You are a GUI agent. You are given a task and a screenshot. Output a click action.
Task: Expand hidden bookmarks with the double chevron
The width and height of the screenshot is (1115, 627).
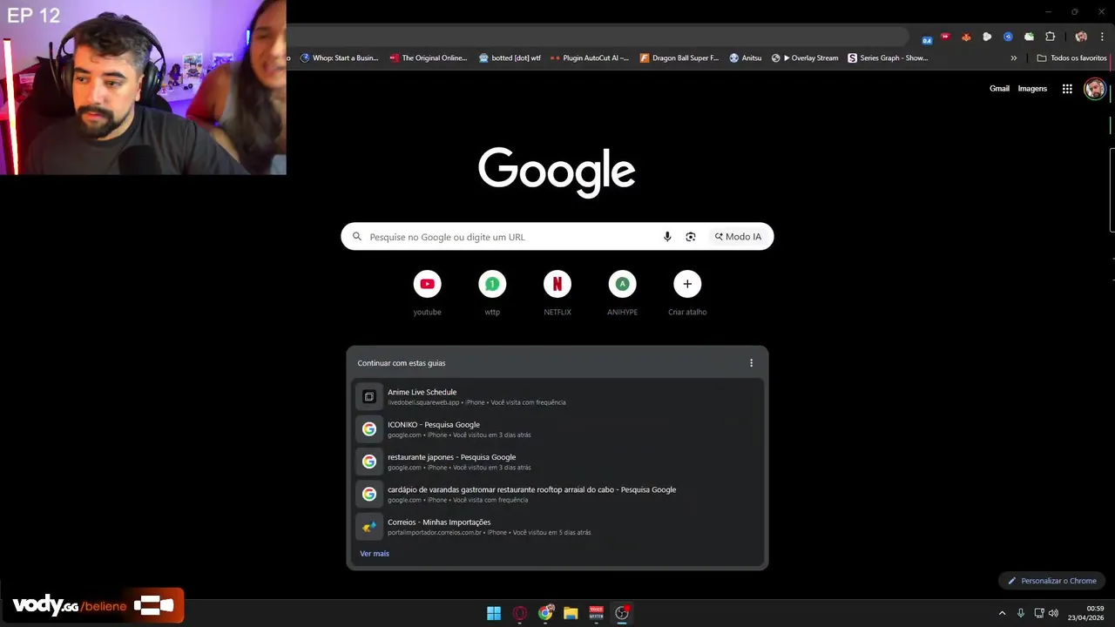coord(1013,58)
